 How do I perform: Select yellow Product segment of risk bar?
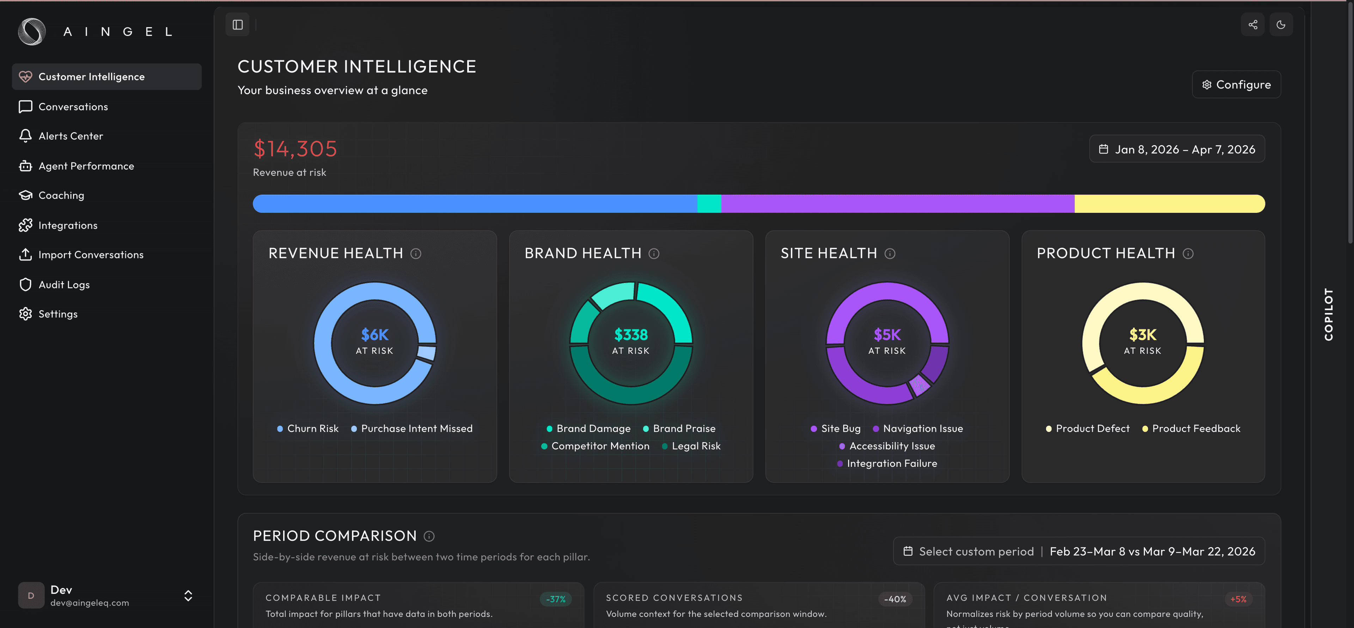click(1170, 204)
